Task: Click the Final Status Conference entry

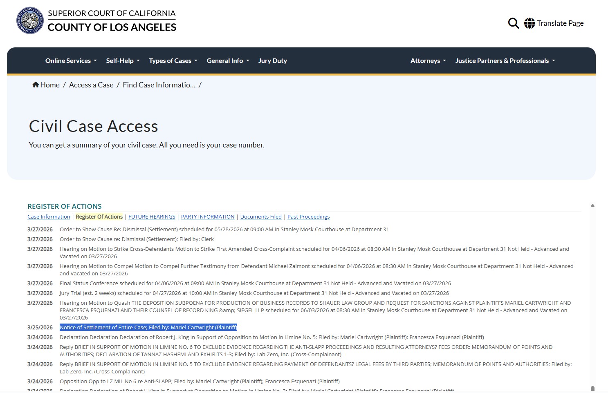Action: click(x=255, y=283)
